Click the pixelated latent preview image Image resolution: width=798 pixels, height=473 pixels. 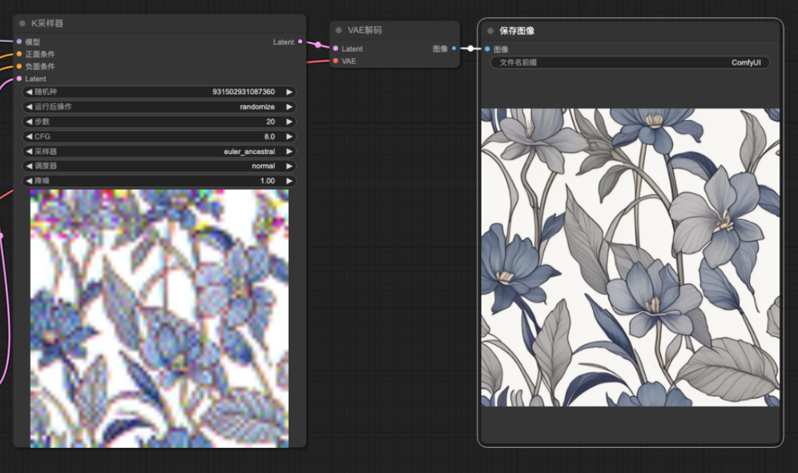(159, 319)
